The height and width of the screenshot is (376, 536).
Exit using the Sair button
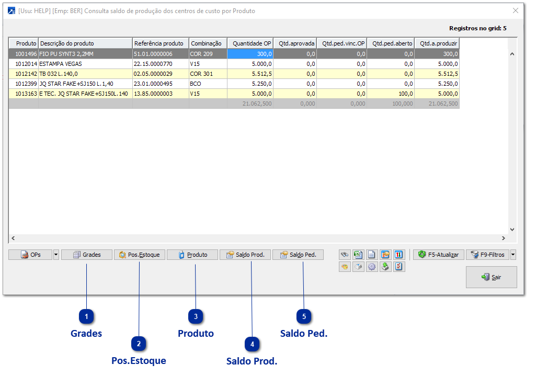(x=491, y=277)
